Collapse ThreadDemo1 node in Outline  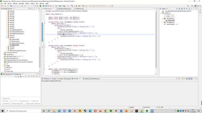tap(163, 19)
